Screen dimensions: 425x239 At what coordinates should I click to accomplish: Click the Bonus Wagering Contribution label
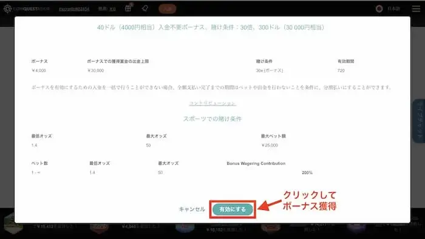256,164
